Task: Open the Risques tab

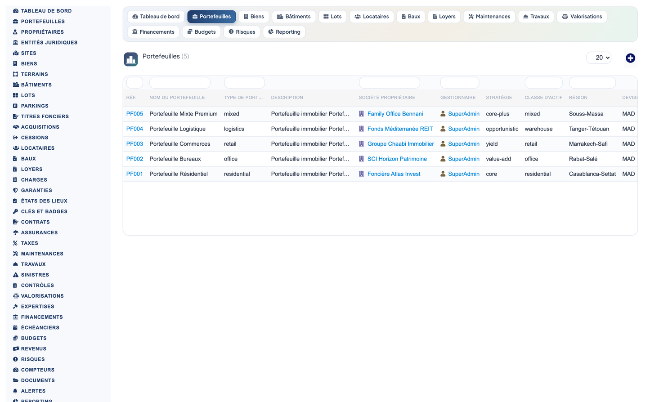Action: pos(242,32)
